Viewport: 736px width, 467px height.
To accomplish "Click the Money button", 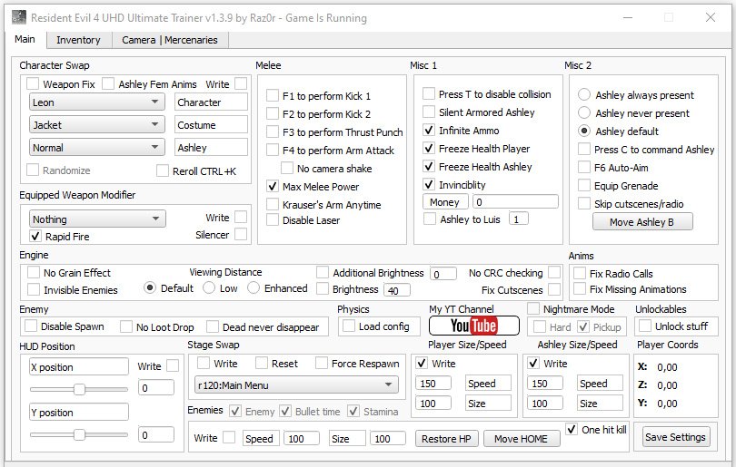I will [445, 202].
